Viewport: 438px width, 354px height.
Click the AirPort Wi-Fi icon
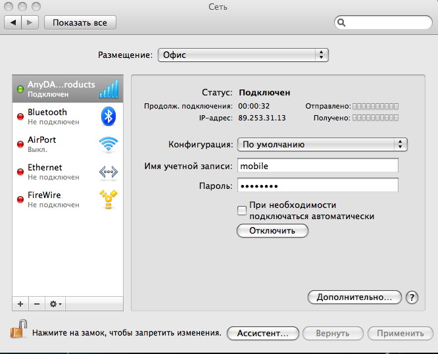point(108,144)
